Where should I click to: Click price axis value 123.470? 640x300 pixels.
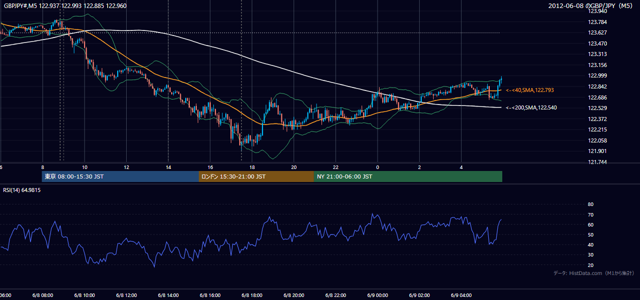(597, 43)
